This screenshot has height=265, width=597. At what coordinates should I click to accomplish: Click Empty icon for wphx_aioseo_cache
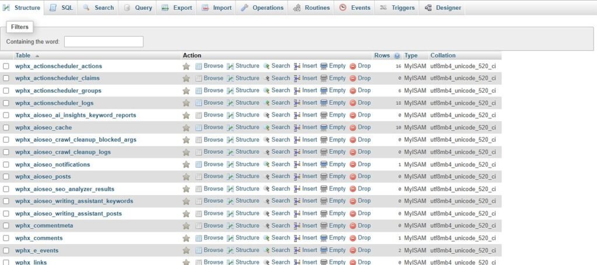324,128
